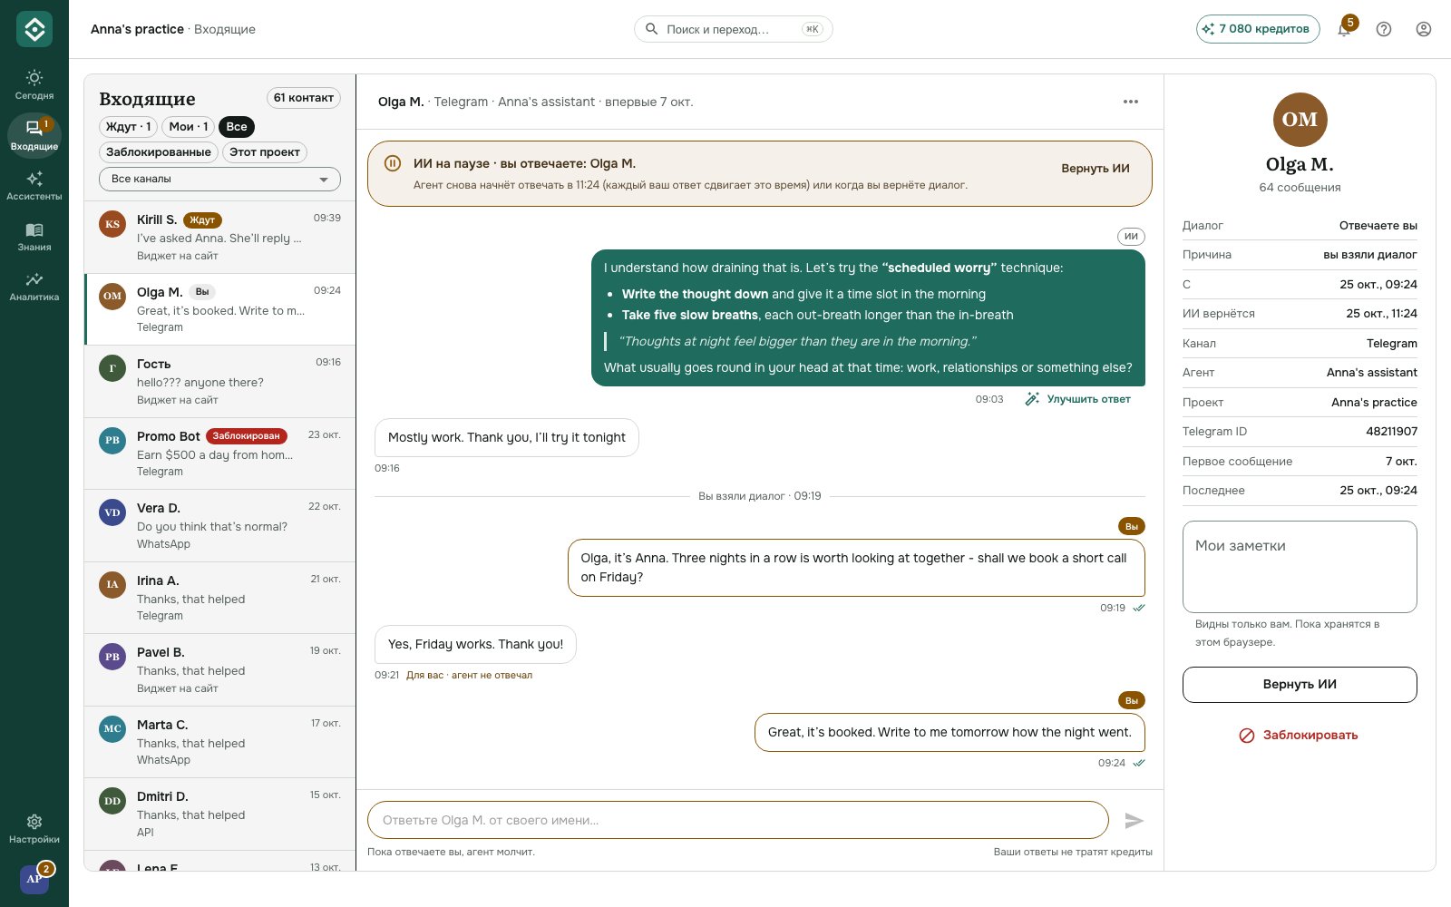1451x907 pixels.
Task: Open the Kirill S. conversation
Action: pos(219,237)
